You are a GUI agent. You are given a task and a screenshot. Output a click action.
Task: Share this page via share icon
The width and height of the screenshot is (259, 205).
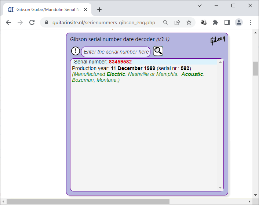(177, 22)
